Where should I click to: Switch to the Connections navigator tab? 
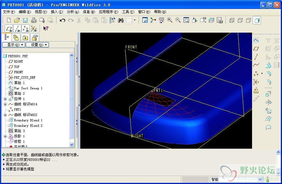[34, 37]
